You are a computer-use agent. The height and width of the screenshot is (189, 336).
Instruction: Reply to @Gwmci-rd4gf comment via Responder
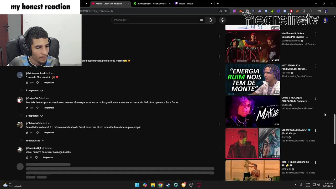[x=48, y=157]
